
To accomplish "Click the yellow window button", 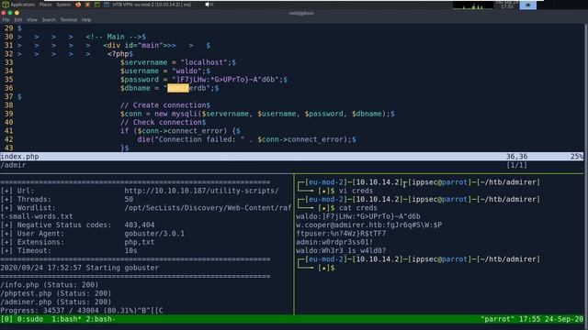I will pos(17,13).
